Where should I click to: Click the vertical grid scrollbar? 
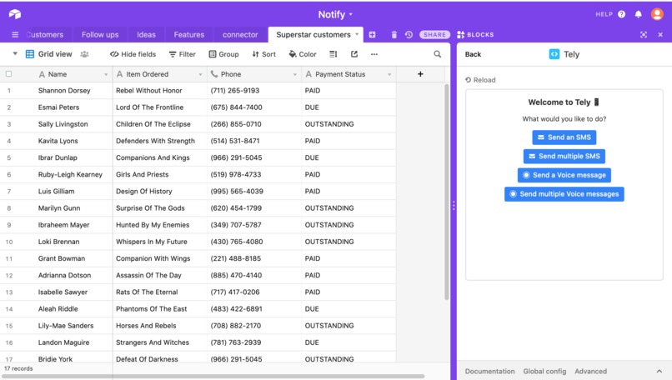point(447,192)
